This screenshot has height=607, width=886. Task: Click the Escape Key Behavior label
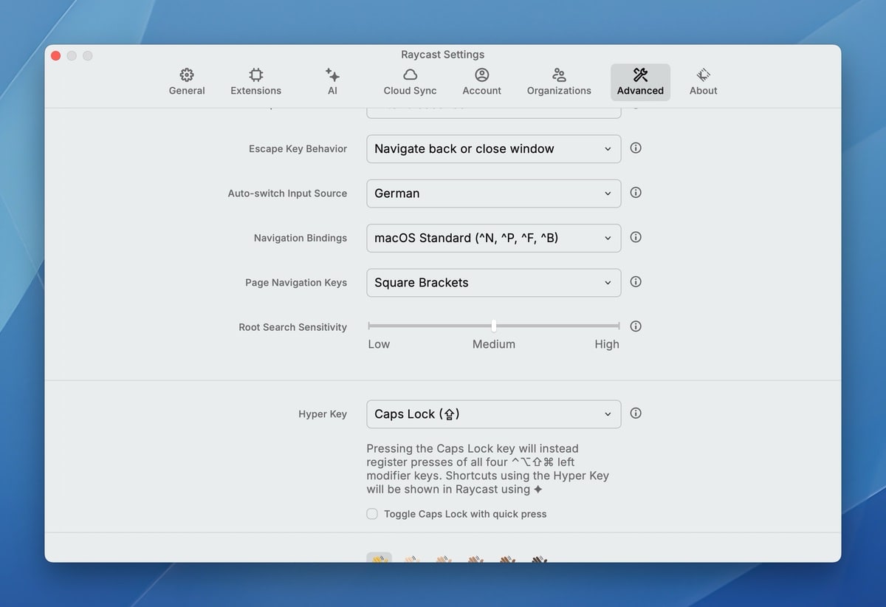tap(298, 148)
